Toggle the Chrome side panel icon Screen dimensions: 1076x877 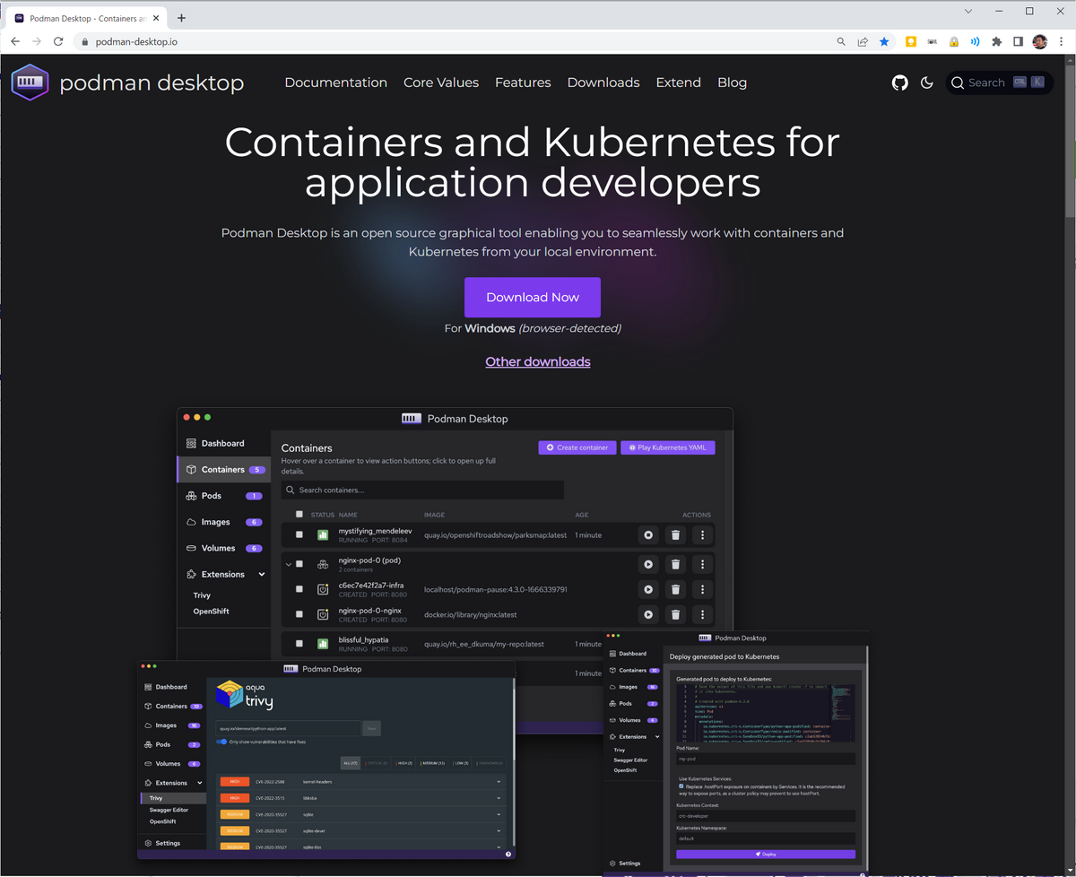coord(1018,41)
